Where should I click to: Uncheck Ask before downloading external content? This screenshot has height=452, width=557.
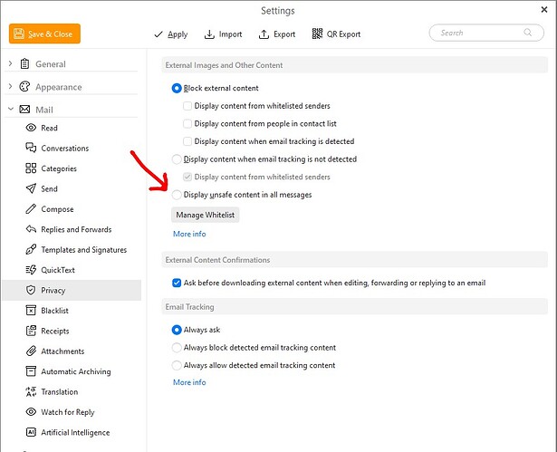tap(177, 283)
